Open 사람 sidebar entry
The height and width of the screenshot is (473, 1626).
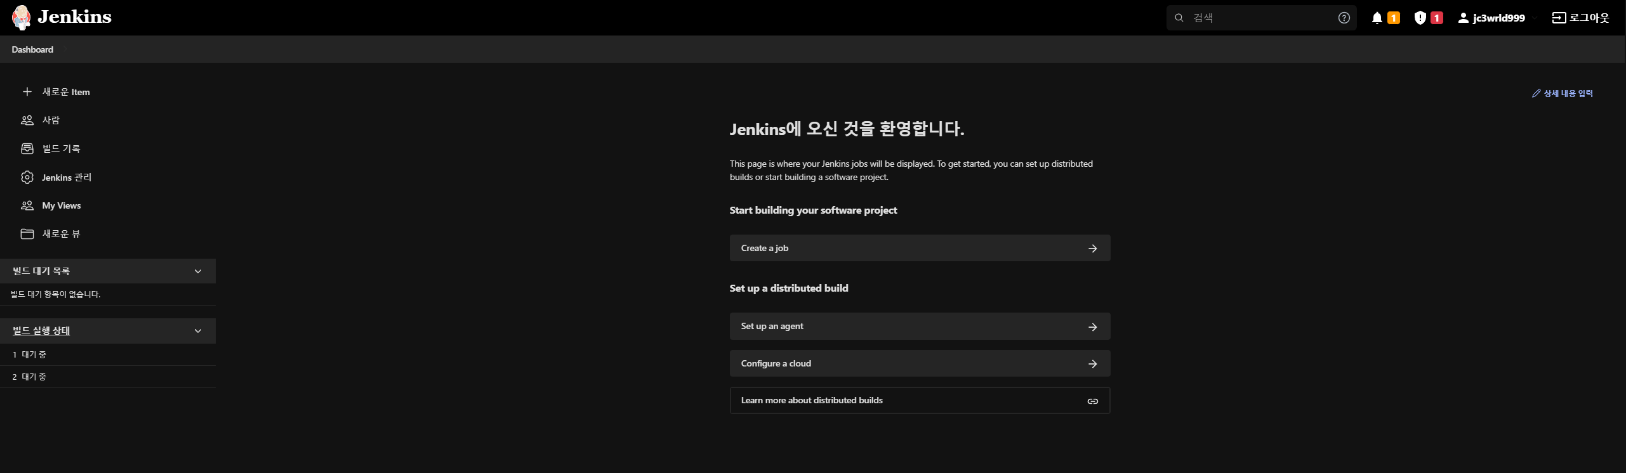[51, 120]
